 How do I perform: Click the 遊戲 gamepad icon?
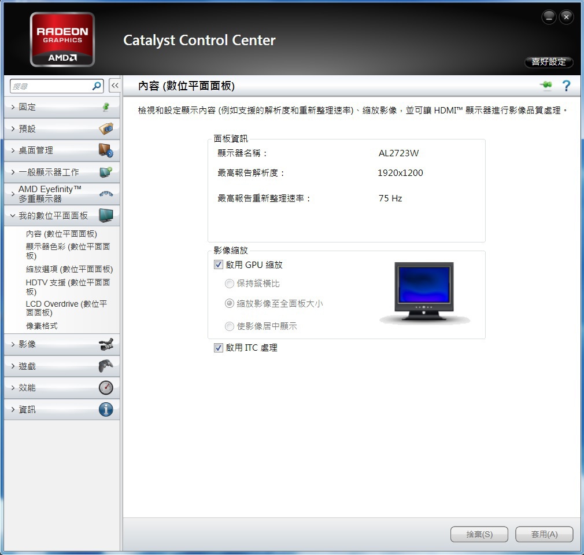coord(106,366)
